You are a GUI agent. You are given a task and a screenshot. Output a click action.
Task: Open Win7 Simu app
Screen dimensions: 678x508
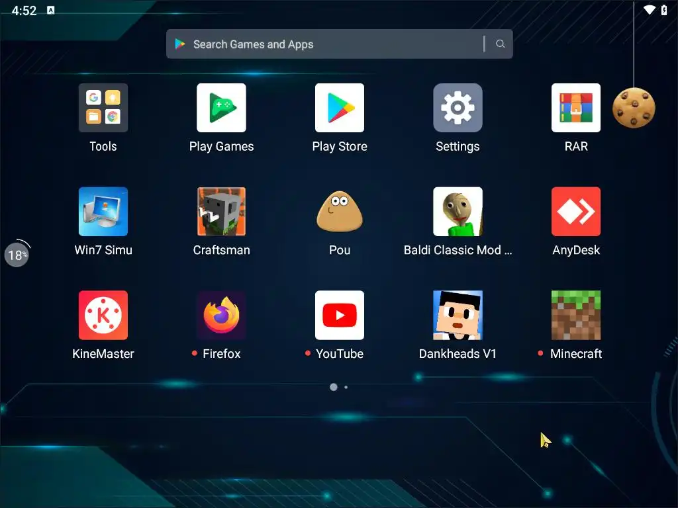click(103, 211)
